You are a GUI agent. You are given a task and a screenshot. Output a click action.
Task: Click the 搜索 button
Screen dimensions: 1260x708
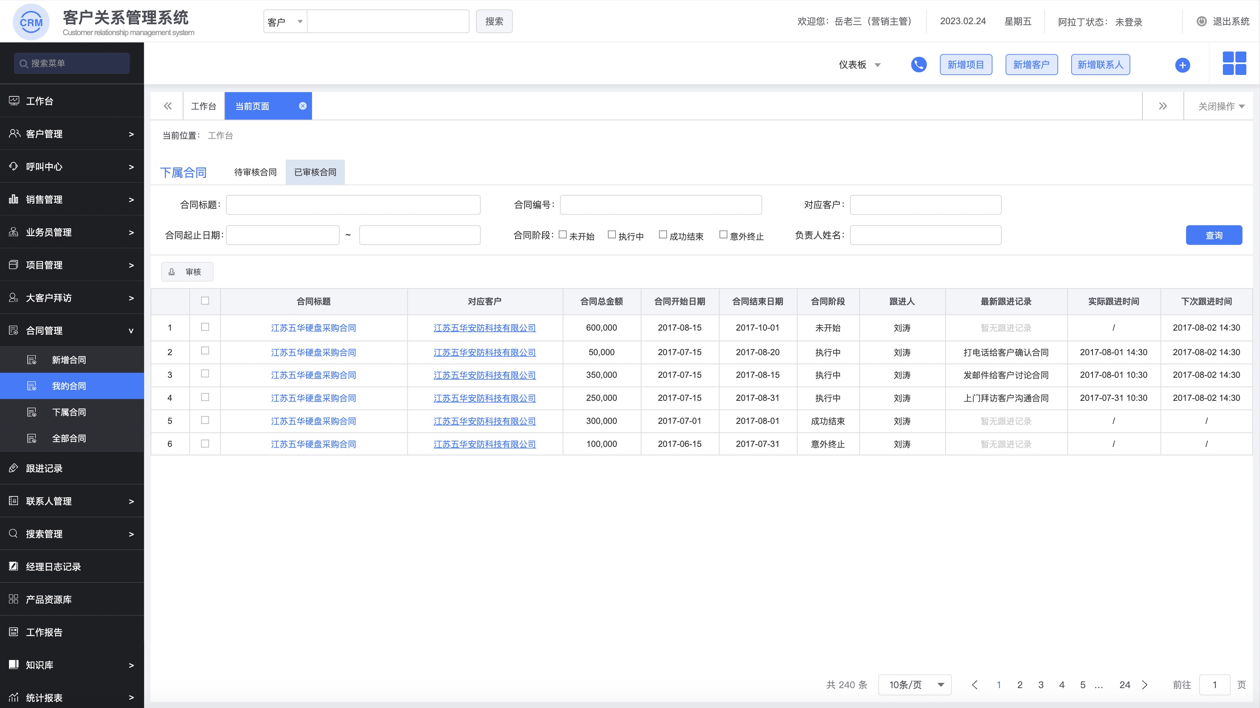click(494, 21)
